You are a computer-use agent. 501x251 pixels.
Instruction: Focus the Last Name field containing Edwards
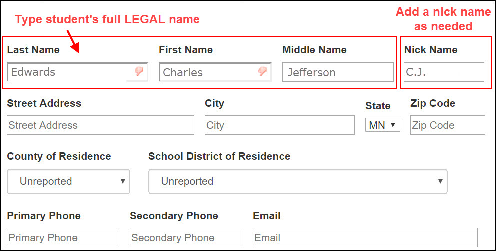pyautogui.click(x=77, y=72)
